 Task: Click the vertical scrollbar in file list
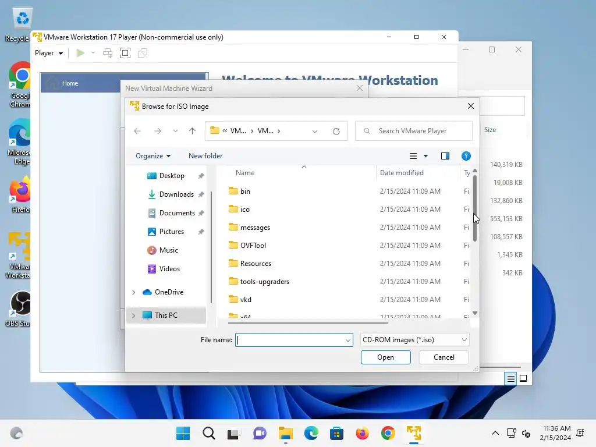(x=475, y=208)
